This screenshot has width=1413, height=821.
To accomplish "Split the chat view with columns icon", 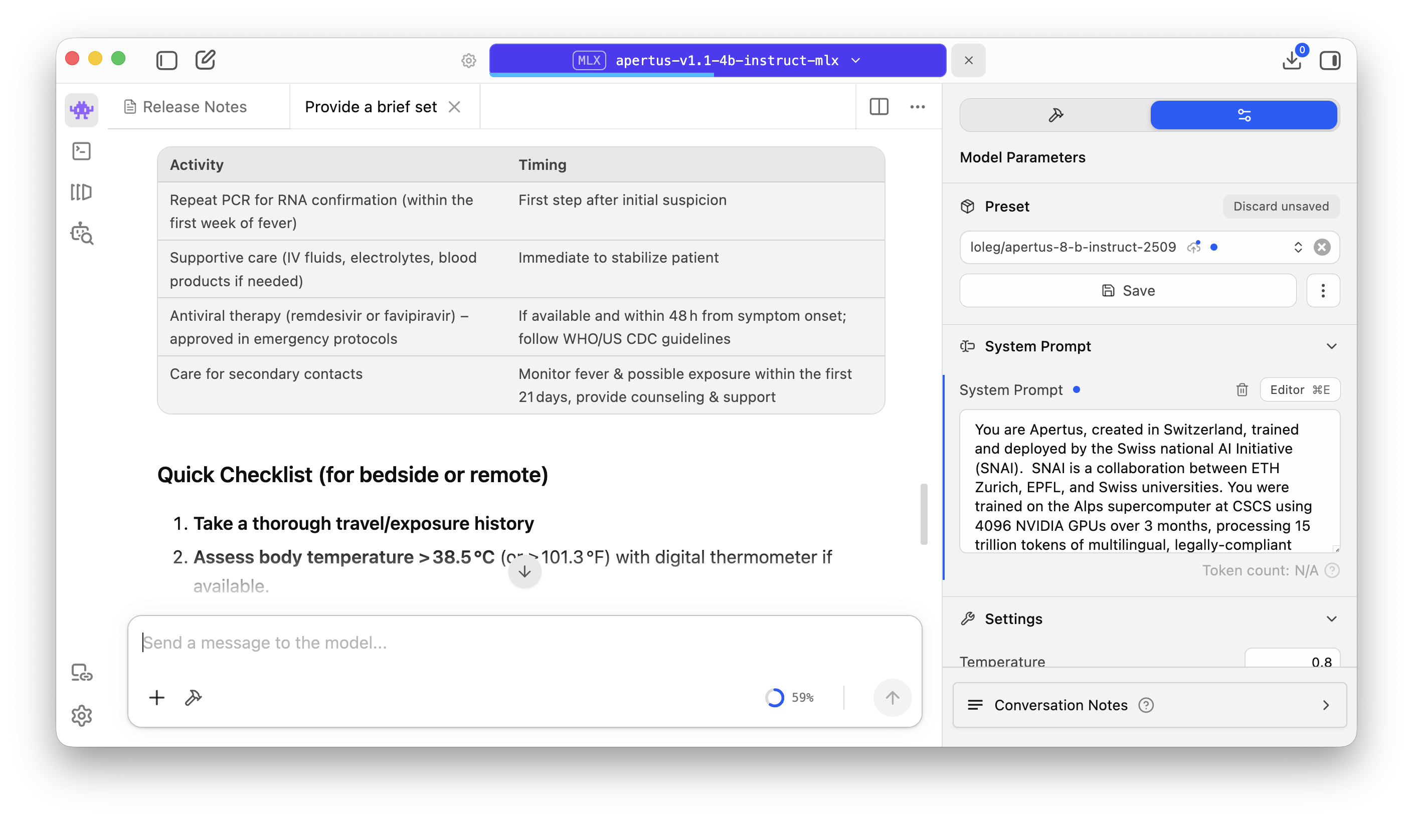I will click(878, 106).
